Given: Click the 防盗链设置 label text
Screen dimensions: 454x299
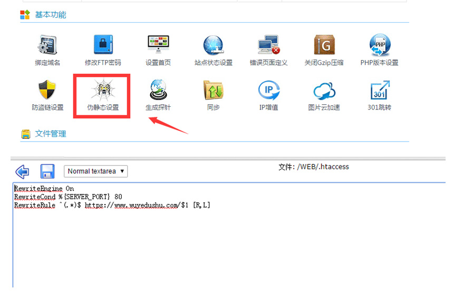Looking at the screenshot, I should coord(47,107).
